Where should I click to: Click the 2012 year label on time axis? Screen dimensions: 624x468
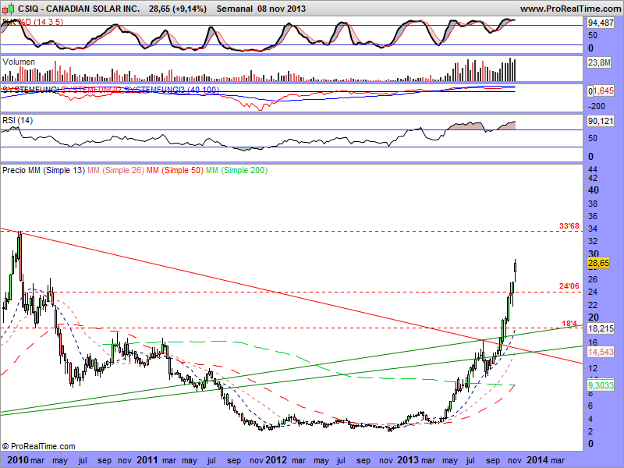coord(276,460)
